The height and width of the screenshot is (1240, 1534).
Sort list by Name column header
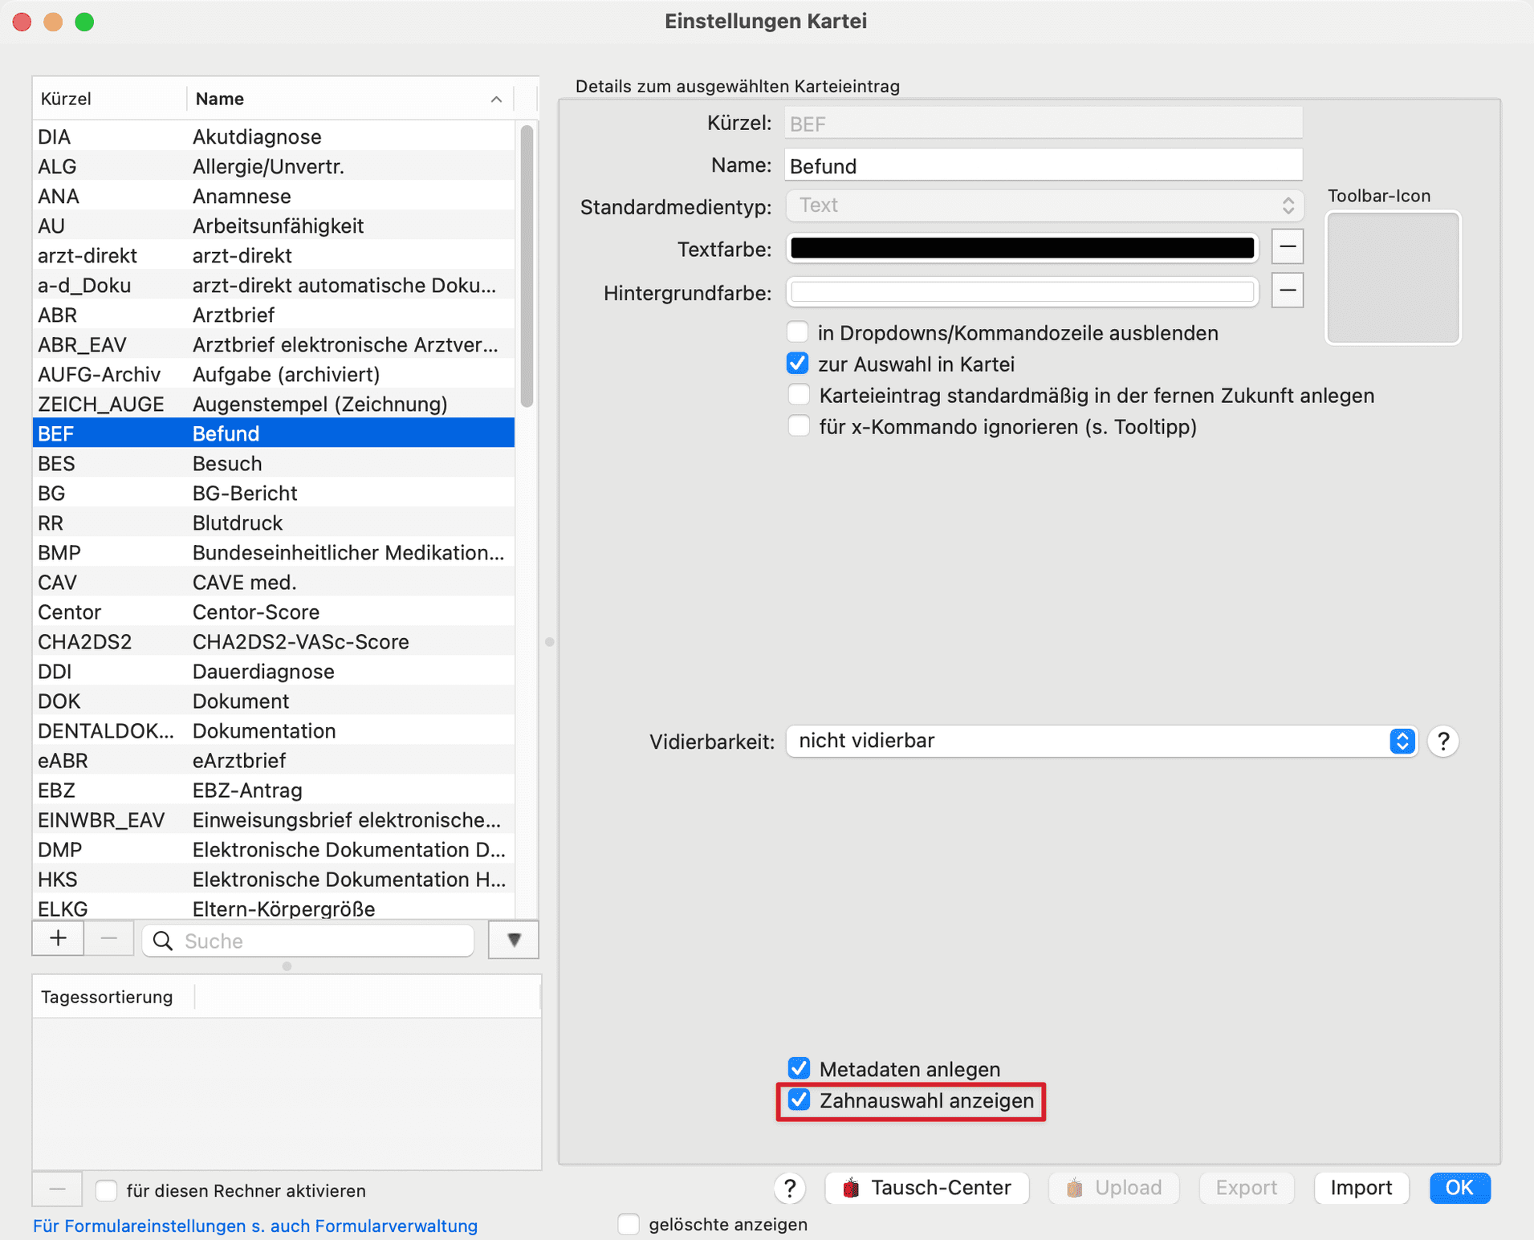point(350,99)
